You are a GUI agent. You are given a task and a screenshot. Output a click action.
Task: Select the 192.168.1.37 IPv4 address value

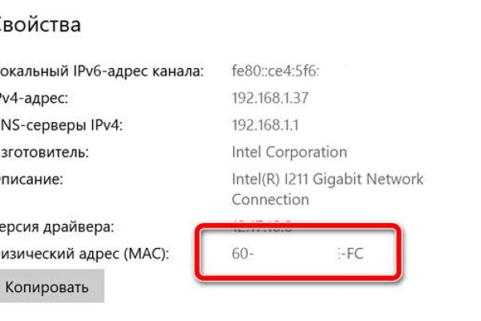(270, 98)
